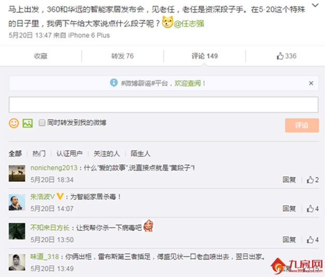This screenshot has height=277, width=325.
Task: Show 关注的人 comments
Action: click(107, 154)
